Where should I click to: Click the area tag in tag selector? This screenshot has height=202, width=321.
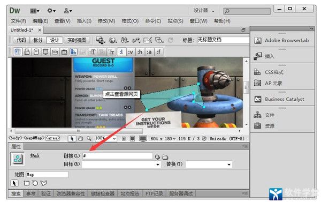tap(52, 138)
